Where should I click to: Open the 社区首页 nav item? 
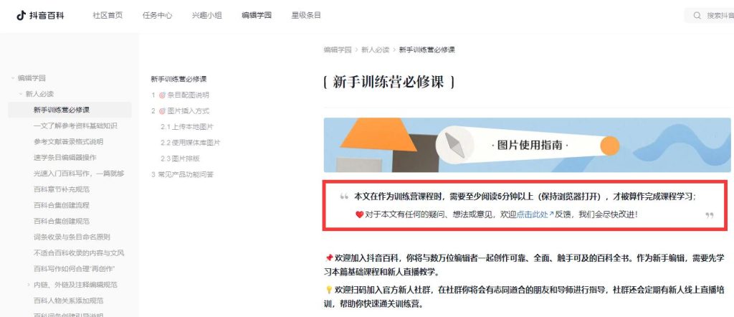[x=108, y=16]
